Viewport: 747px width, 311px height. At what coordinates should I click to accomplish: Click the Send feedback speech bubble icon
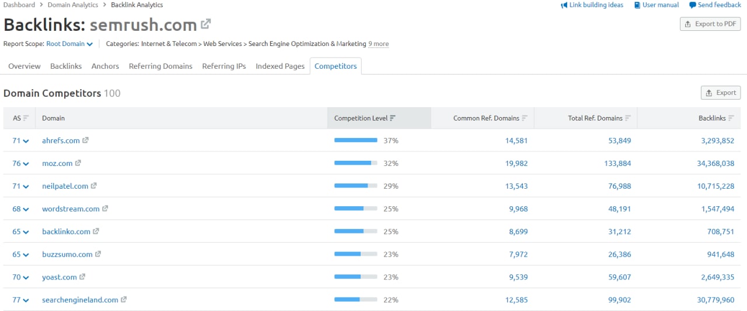pos(692,5)
